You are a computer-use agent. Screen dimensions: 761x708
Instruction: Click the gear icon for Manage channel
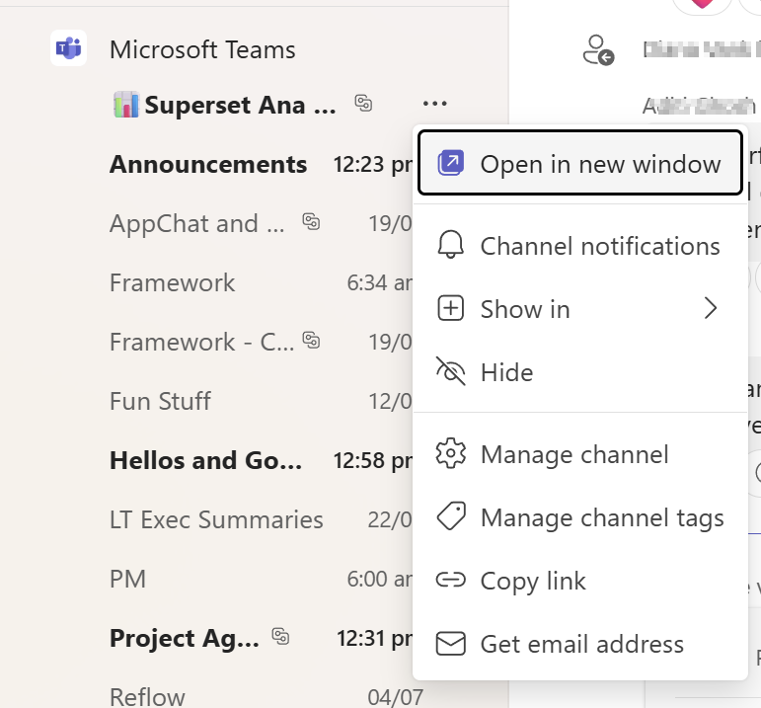click(451, 453)
